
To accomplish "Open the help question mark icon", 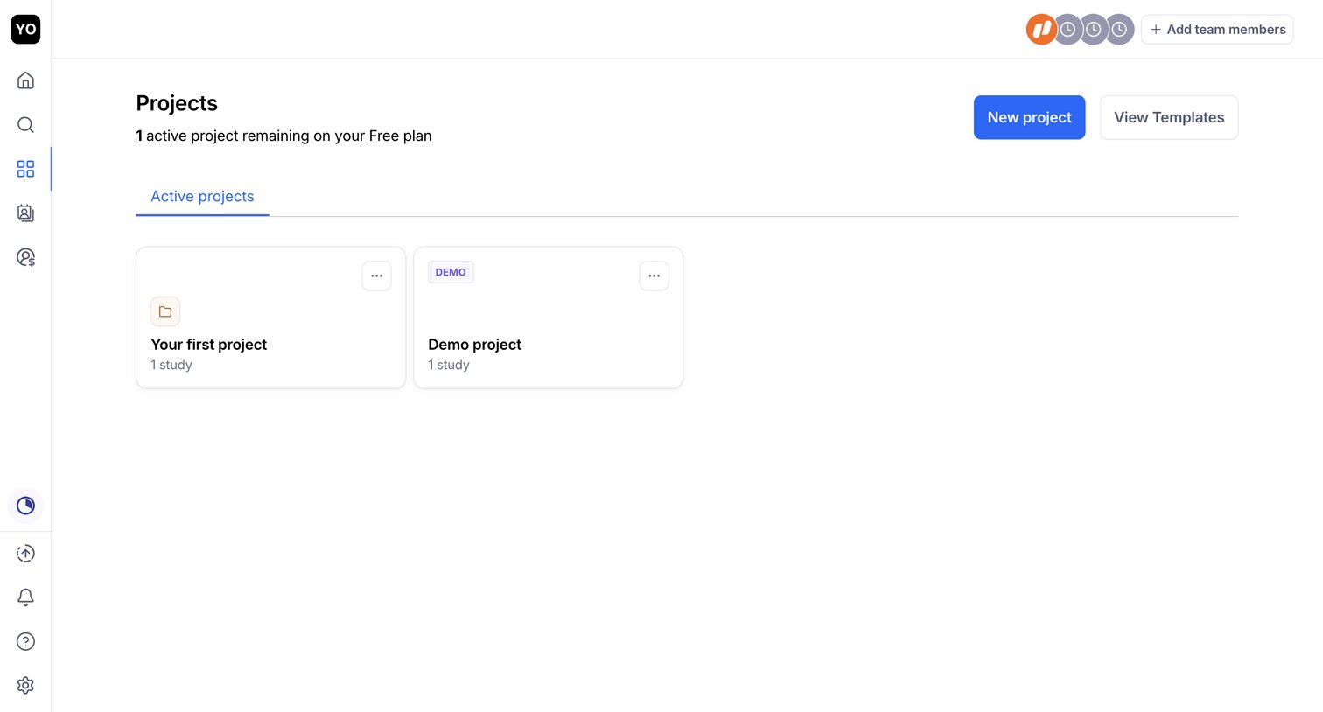I will coord(25,641).
